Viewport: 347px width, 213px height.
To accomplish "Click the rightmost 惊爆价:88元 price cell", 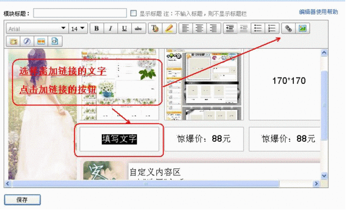I will coord(285,139).
